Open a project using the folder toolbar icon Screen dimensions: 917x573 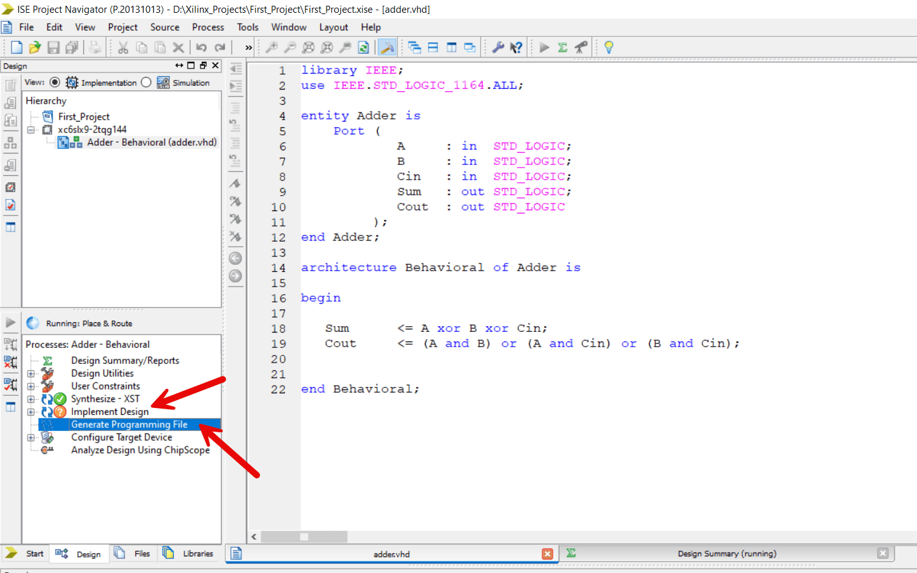[x=35, y=47]
